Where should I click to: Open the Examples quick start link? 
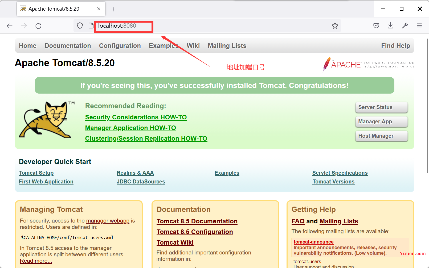coord(227,173)
